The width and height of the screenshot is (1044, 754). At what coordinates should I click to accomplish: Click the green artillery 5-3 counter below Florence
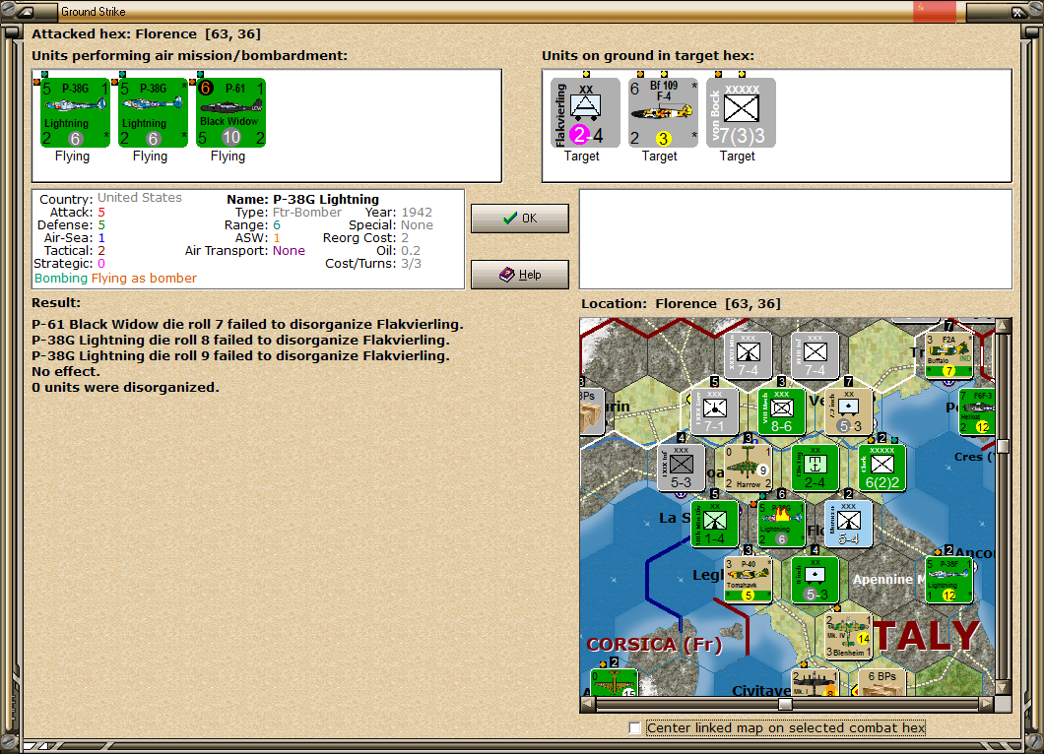815,580
